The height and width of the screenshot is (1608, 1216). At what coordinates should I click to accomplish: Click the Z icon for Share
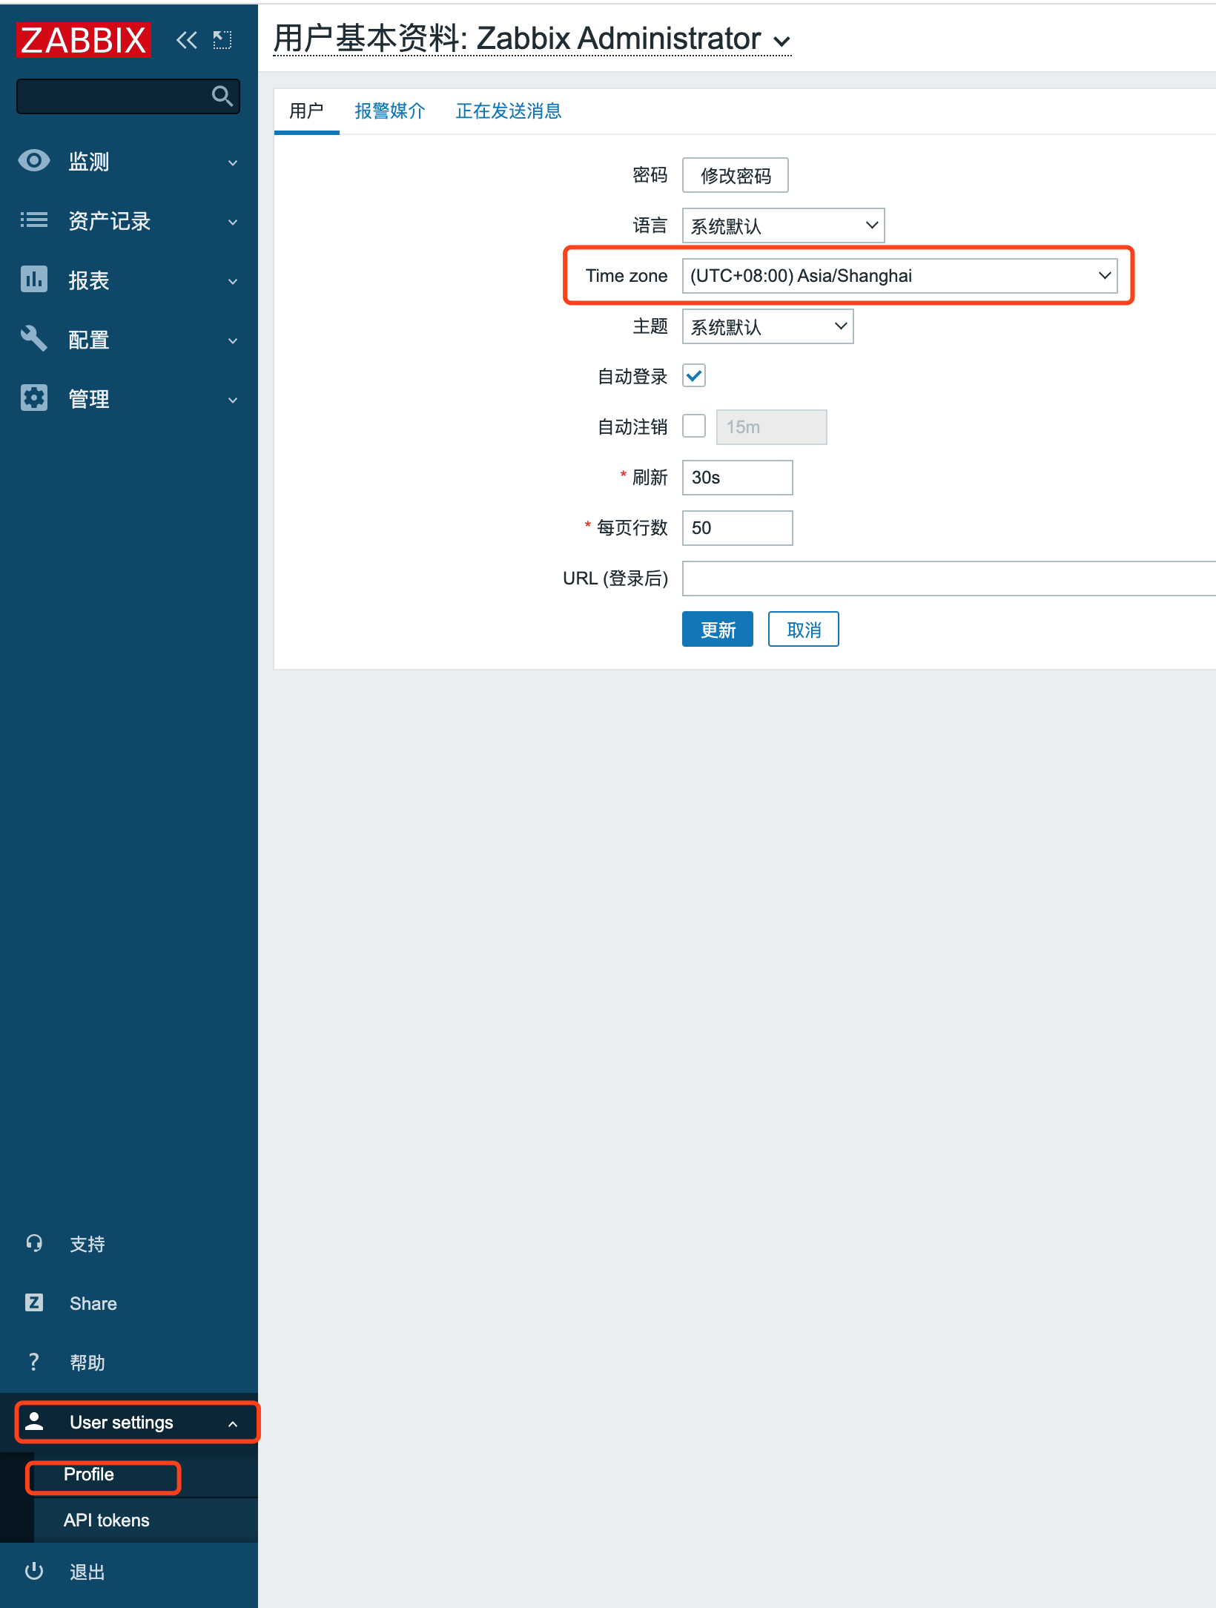click(34, 1303)
